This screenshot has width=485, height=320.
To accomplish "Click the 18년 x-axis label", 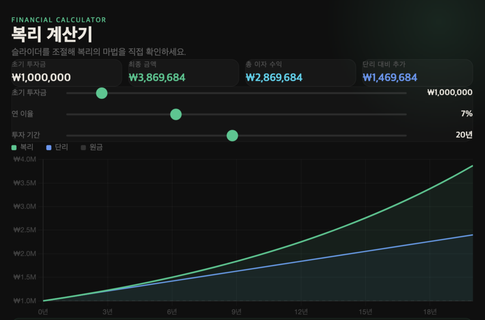I will click(x=430, y=312).
